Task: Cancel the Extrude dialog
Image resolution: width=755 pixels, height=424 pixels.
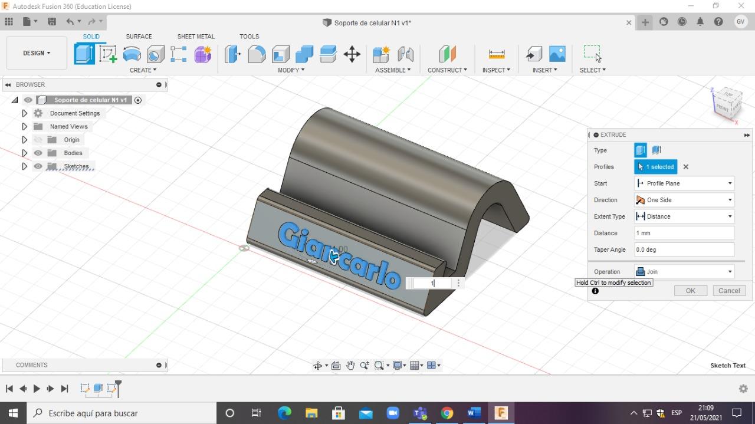Action: 729,291
